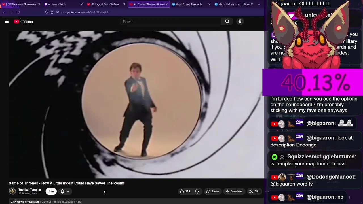Focus the YouTube Search field
This screenshot has height=204, width=363.
click(171, 21)
